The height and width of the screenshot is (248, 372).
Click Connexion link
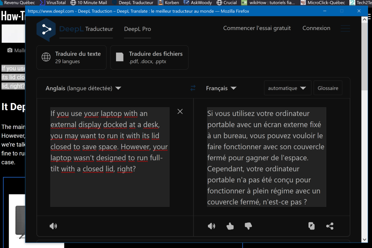tap(316, 28)
